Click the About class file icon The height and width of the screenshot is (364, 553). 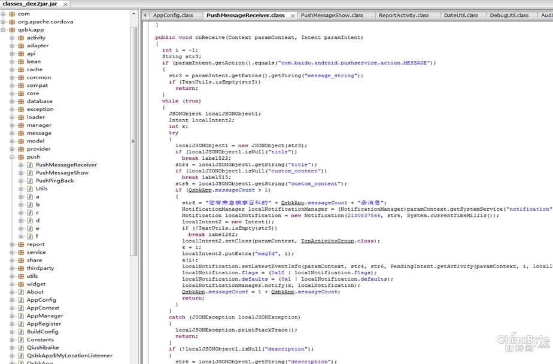pyautogui.click(x=21, y=292)
